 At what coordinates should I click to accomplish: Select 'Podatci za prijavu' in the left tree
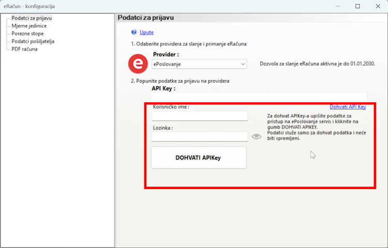[32, 18]
